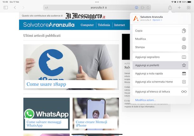The image size is (194, 136).
Task: Open the Internet navigation section
Action: pos(120,25)
